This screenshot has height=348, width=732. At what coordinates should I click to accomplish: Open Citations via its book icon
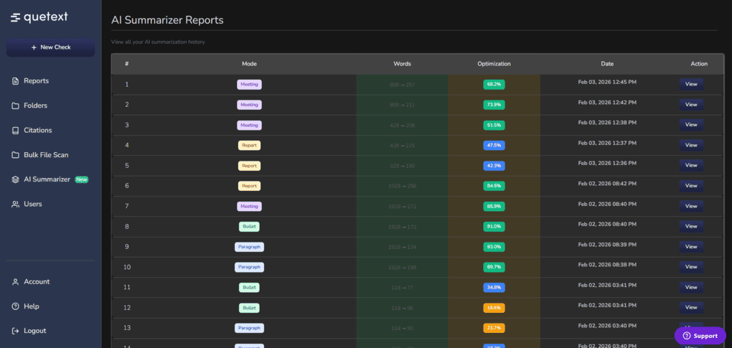point(15,131)
